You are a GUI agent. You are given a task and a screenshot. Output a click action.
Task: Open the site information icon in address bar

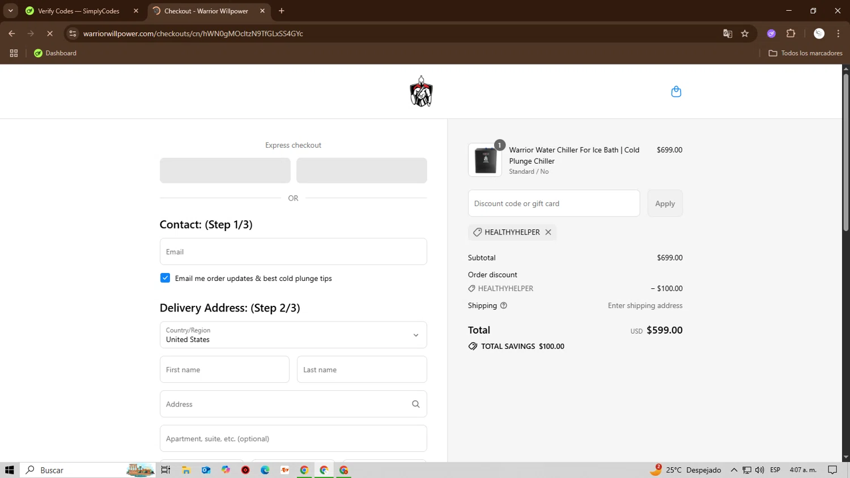73,33
